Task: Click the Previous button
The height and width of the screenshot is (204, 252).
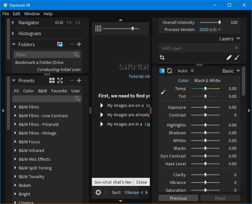Action: pyautogui.click(x=178, y=198)
